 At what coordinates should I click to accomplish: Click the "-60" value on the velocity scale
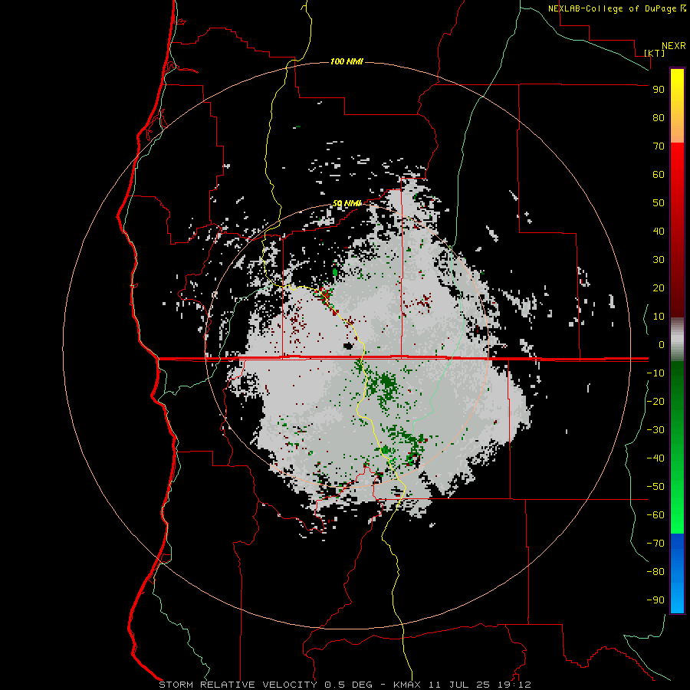pos(655,515)
